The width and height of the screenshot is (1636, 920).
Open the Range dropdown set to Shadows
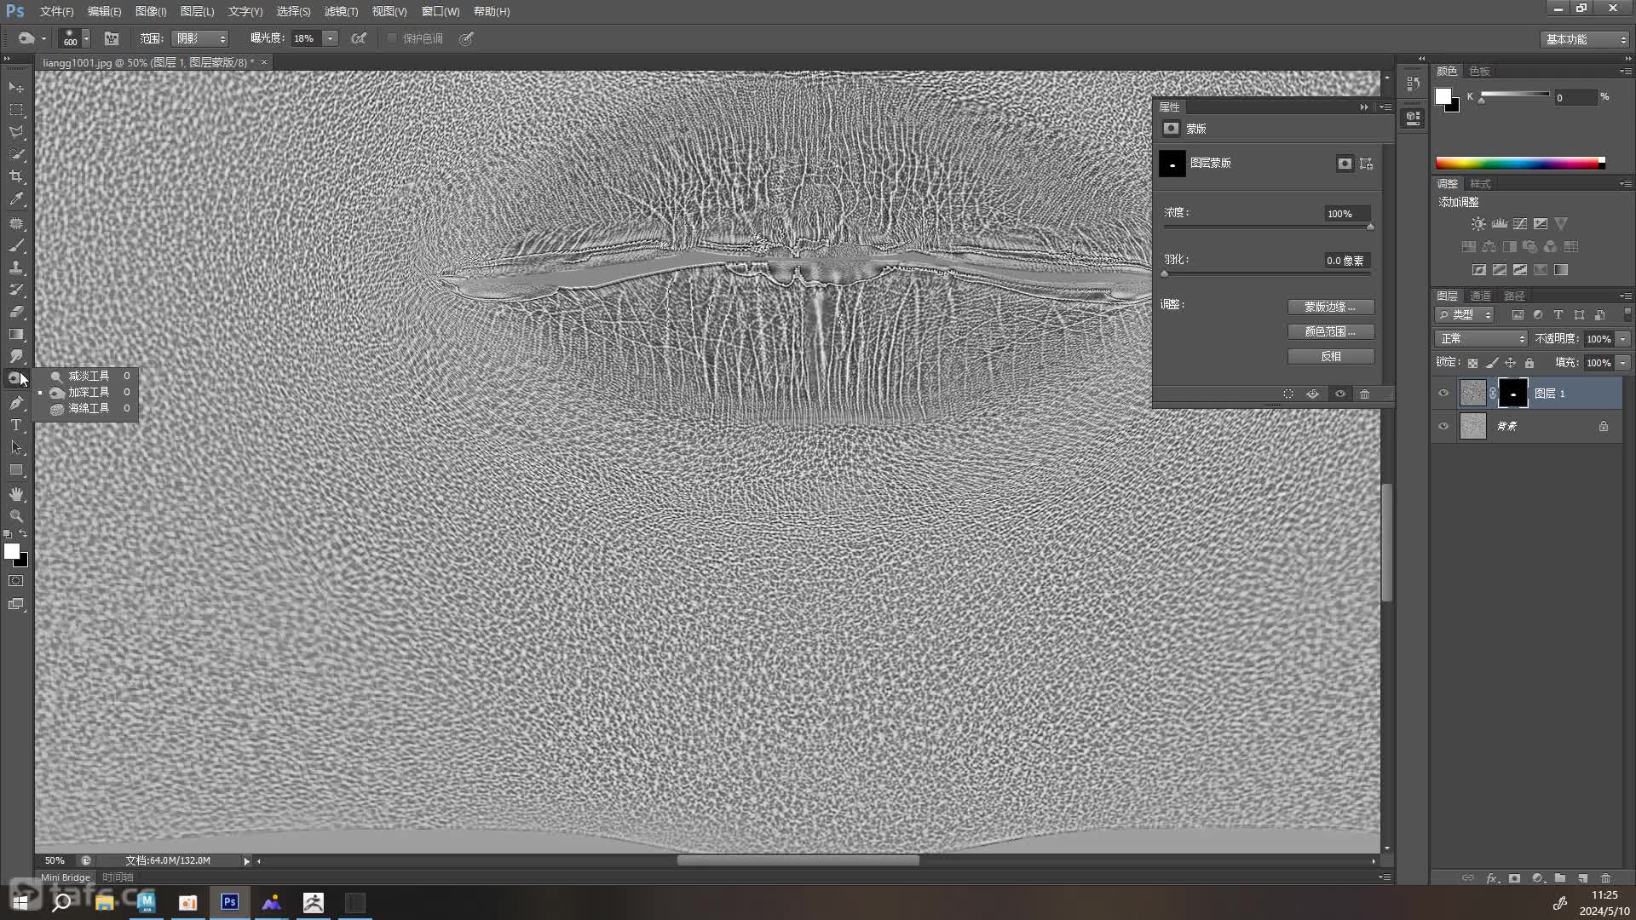pos(200,38)
